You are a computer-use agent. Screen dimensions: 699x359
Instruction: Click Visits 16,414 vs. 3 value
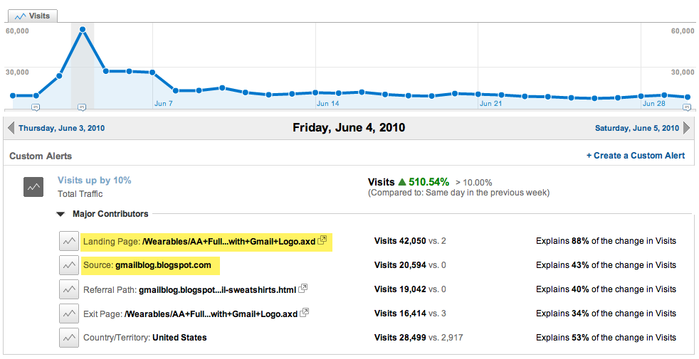click(x=410, y=313)
